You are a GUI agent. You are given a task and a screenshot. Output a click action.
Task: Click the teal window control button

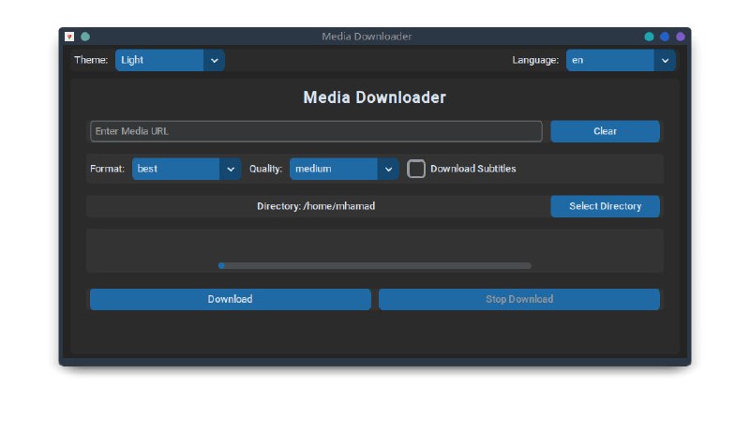[649, 37]
